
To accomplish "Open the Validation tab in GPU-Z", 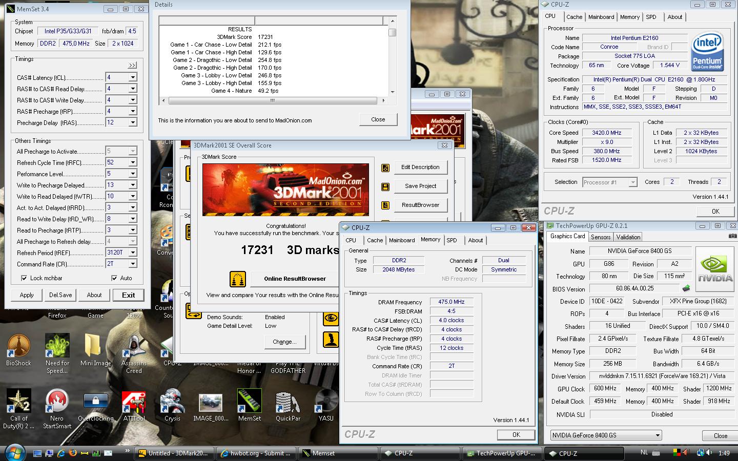I will [x=628, y=237].
